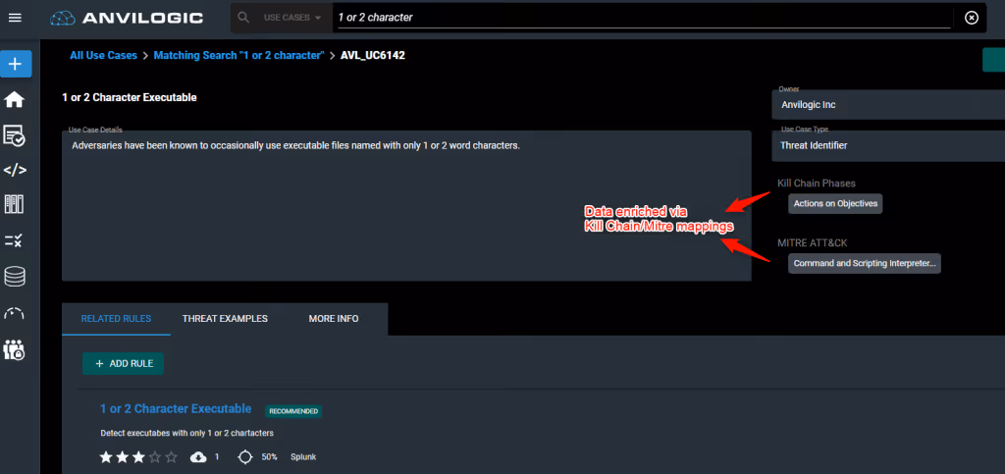Clear the search with the X icon
This screenshot has width=1005, height=474.
click(972, 18)
